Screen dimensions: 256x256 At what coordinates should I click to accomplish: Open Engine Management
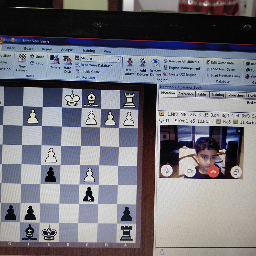coord(184,68)
